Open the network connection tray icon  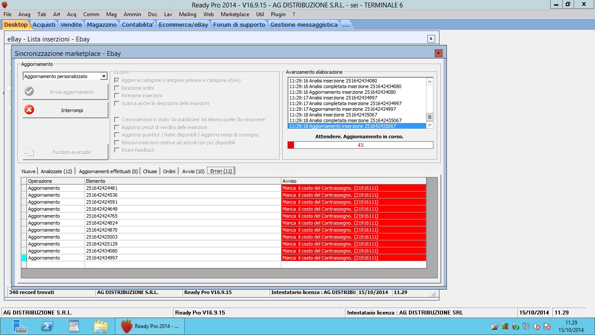point(527,326)
